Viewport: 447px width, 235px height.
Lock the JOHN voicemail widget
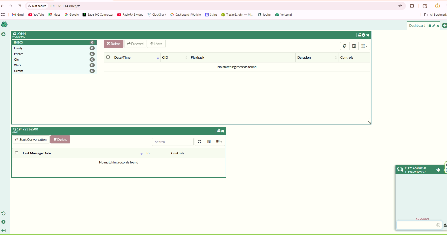click(x=360, y=35)
